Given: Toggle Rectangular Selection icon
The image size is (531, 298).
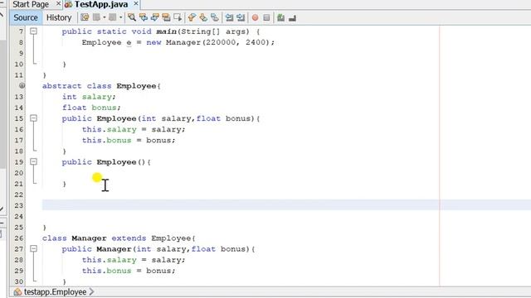Looking at the screenshot, I should click(178, 17).
